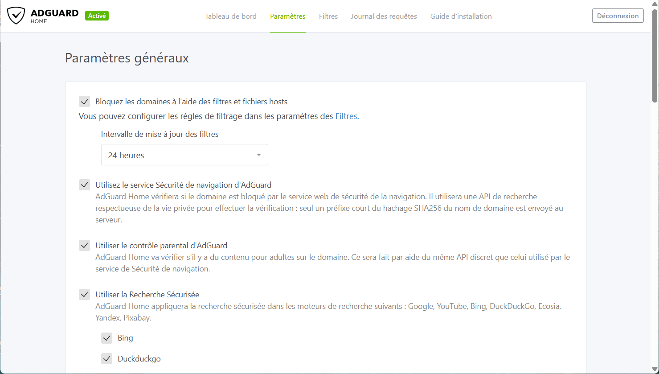Screen dimensions: 659x374
Task: Click the AdGuard Home shield logo
Action: point(16,16)
